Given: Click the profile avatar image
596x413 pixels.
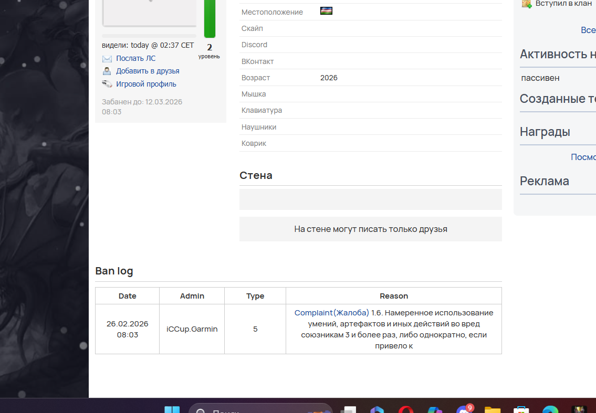Looking at the screenshot, I should [149, 13].
